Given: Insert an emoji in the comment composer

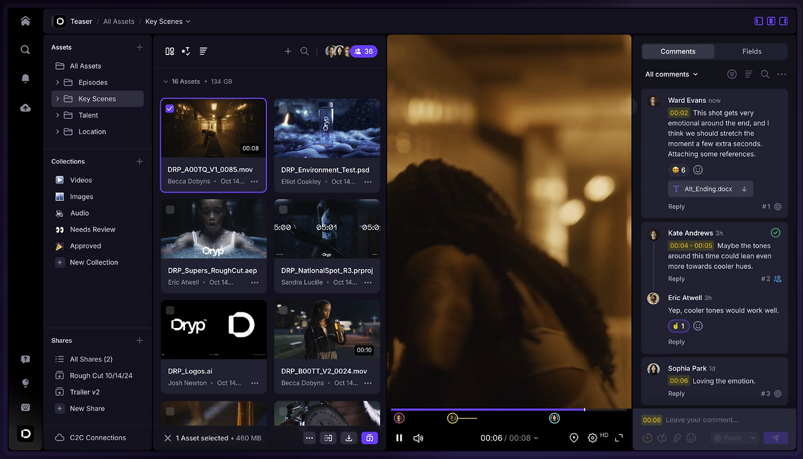Looking at the screenshot, I should click(x=691, y=438).
